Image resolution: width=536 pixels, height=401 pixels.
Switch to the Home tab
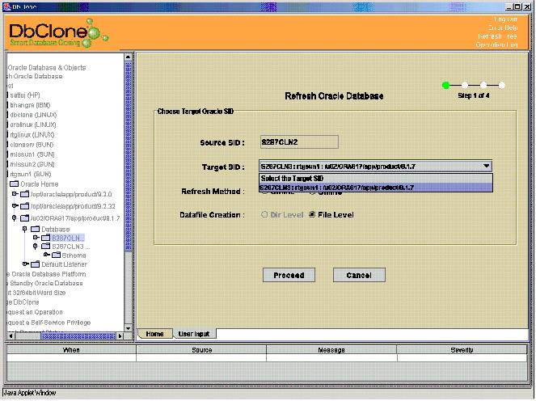154,334
